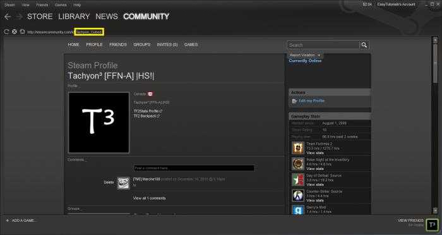
Task: Click the $2.04 wallet balance
Action: (367, 4)
